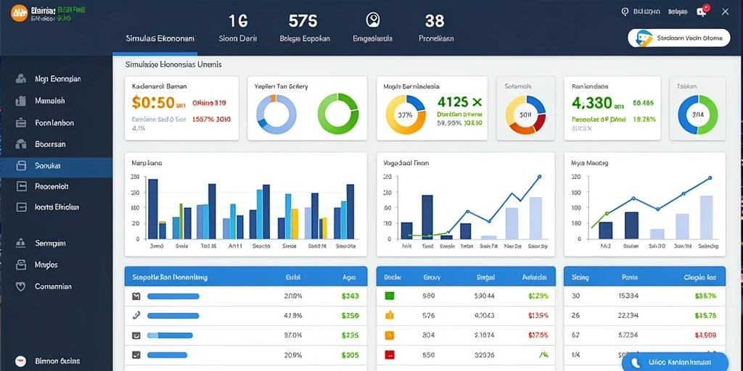Select the Mamalah sidebar icon

[21, 100]
